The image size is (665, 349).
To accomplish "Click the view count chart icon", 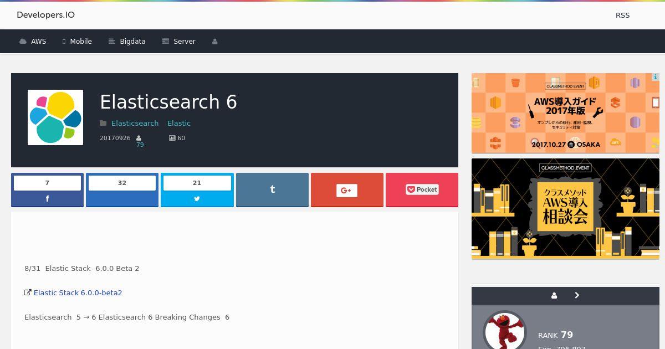I will click(x=172, y=138).
